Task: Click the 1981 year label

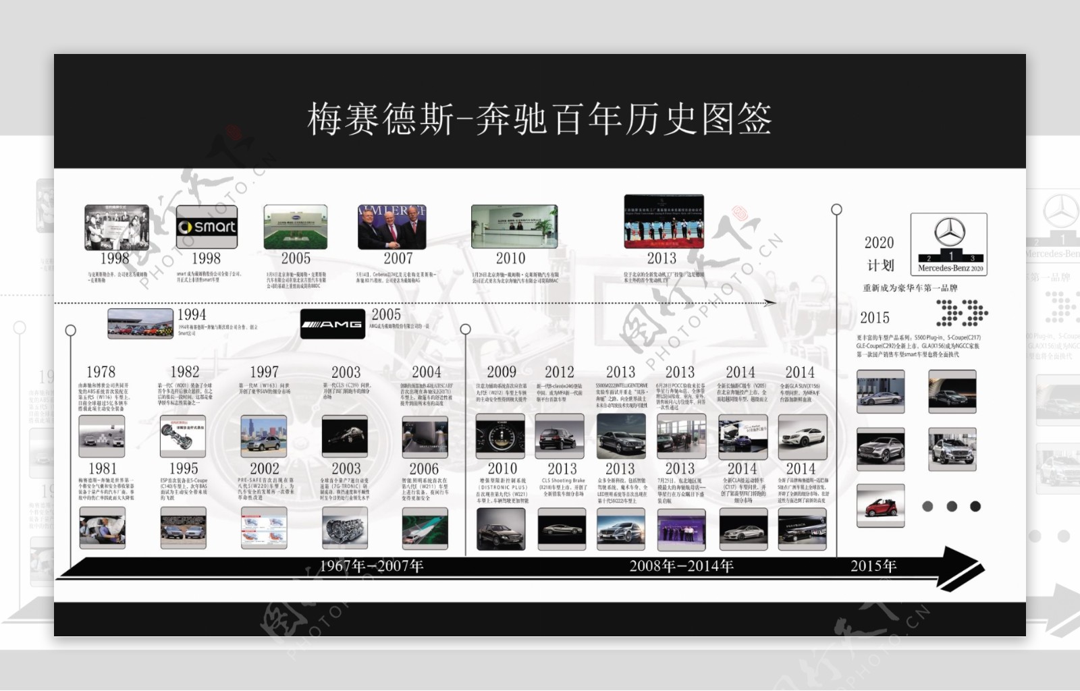Action: point(103,469)
